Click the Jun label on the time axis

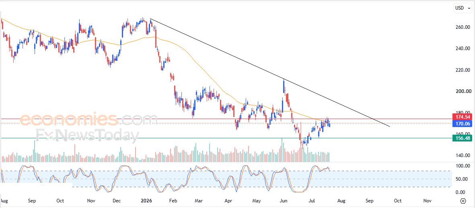coord(284,200)
